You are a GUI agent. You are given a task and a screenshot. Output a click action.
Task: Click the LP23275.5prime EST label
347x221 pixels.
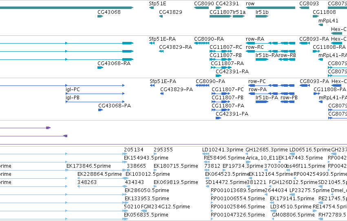[309, 190]
